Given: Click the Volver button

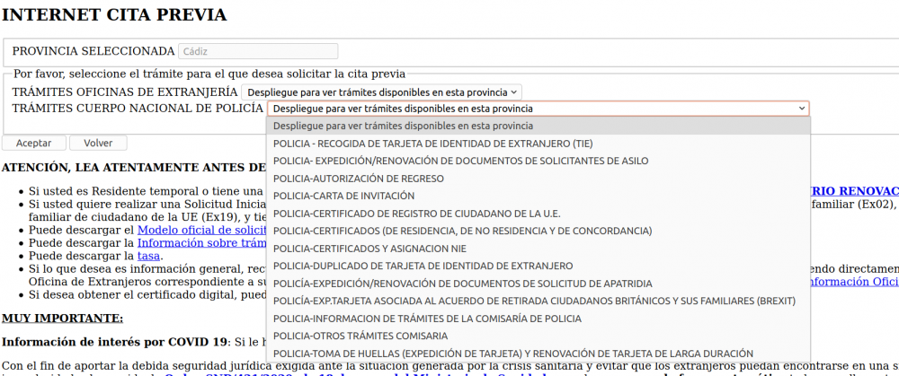Looking at the screenshot, I should (97, 143).
